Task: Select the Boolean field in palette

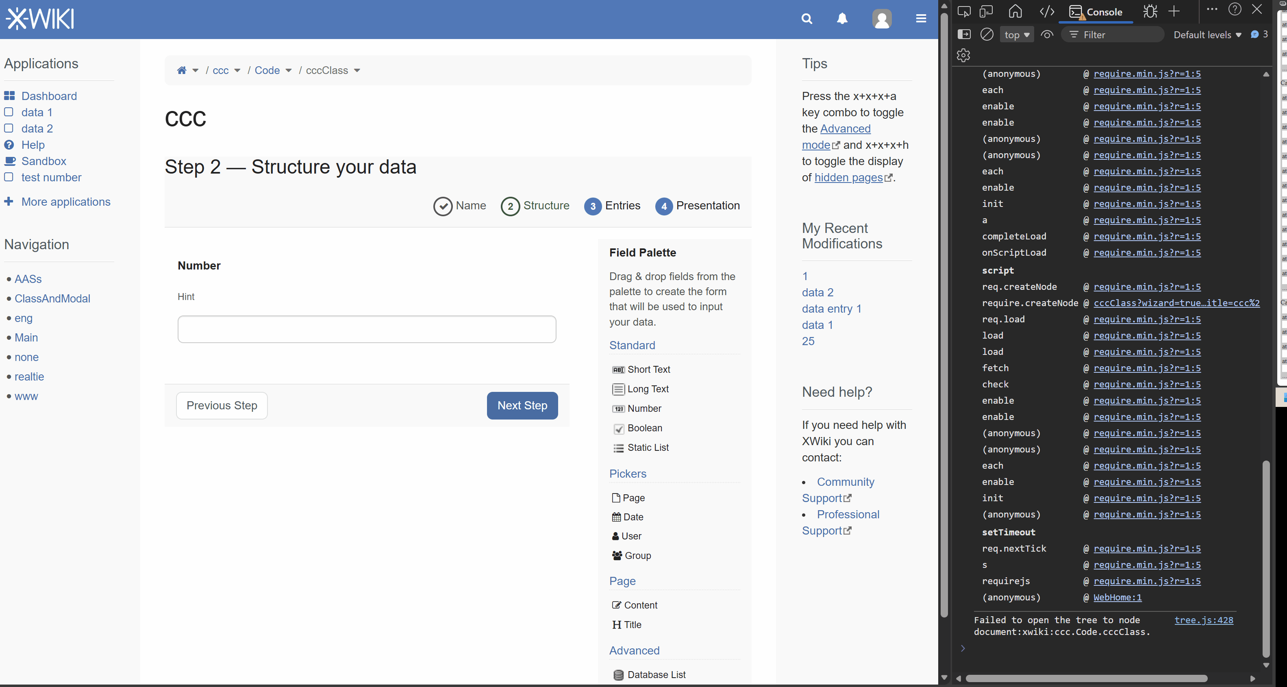Action: click(644, 428)
